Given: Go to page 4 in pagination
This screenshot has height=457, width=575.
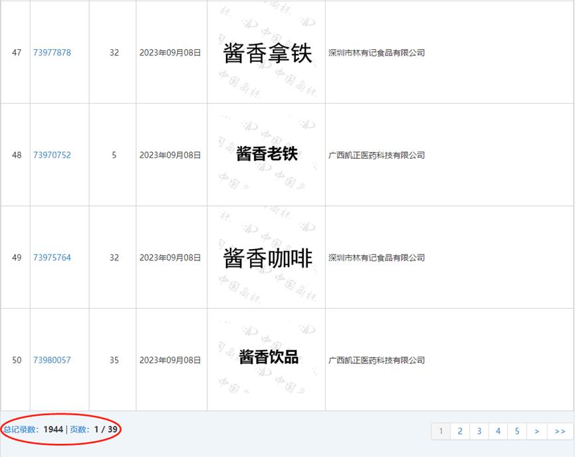Looking at the screenshot, I should pos(498,431).
